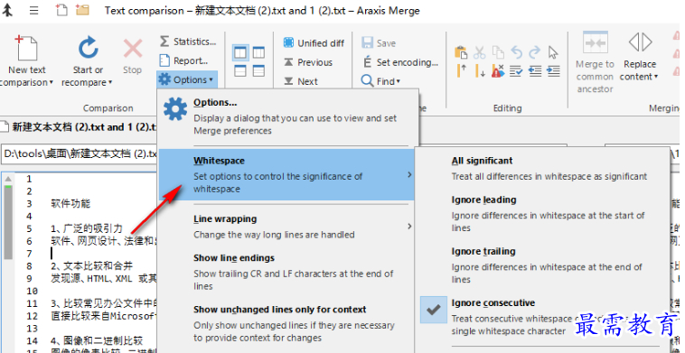The width and height of the screenshot is (685, 353).
Task: Click the new file comparison icon in the title bar
Action: click(x=61, y=10)
